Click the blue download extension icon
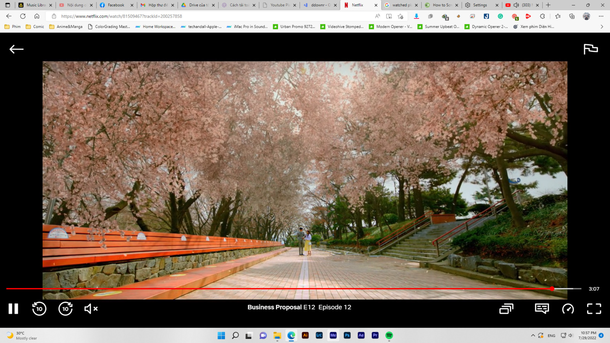 coord(416,16)
